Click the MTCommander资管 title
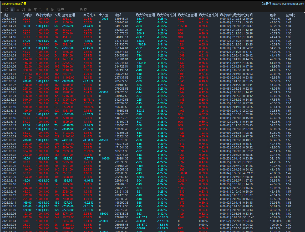The height and width of the screenshot is (232, 305). click(x=14, y=4)
